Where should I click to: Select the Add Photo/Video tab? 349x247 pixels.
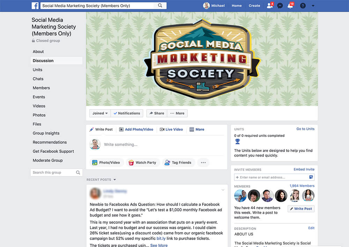136,129
